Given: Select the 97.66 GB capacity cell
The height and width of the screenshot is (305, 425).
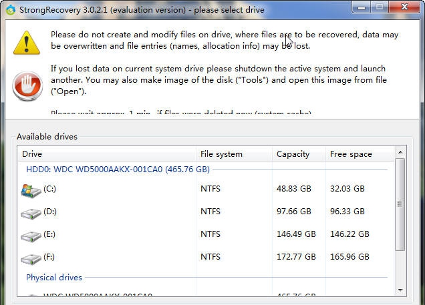Looking at the screenshot, I should coord(294,212).
